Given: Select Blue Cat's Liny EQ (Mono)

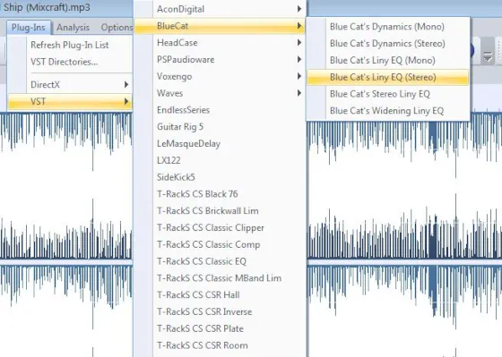Looking at the screenshot, I should pos(388,61).
